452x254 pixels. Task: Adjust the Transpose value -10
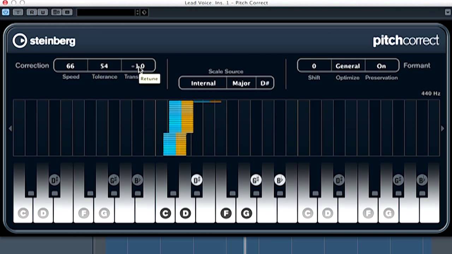(x=138, y=66)
